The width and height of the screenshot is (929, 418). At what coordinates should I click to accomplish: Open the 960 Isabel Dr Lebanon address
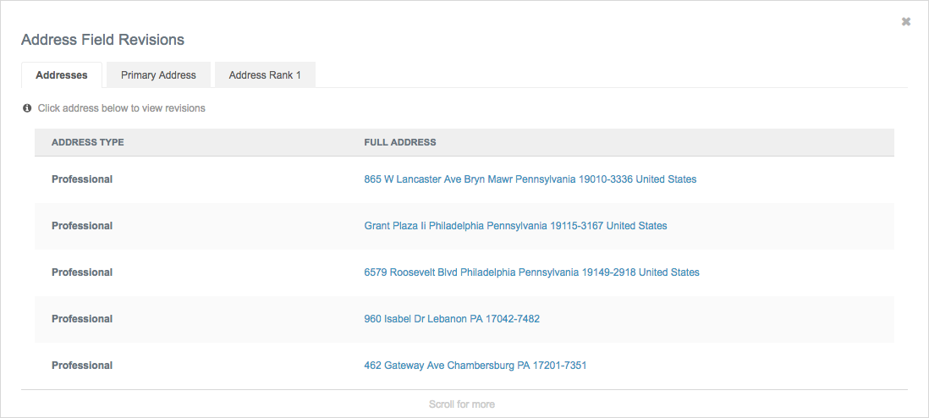(452, 319)
